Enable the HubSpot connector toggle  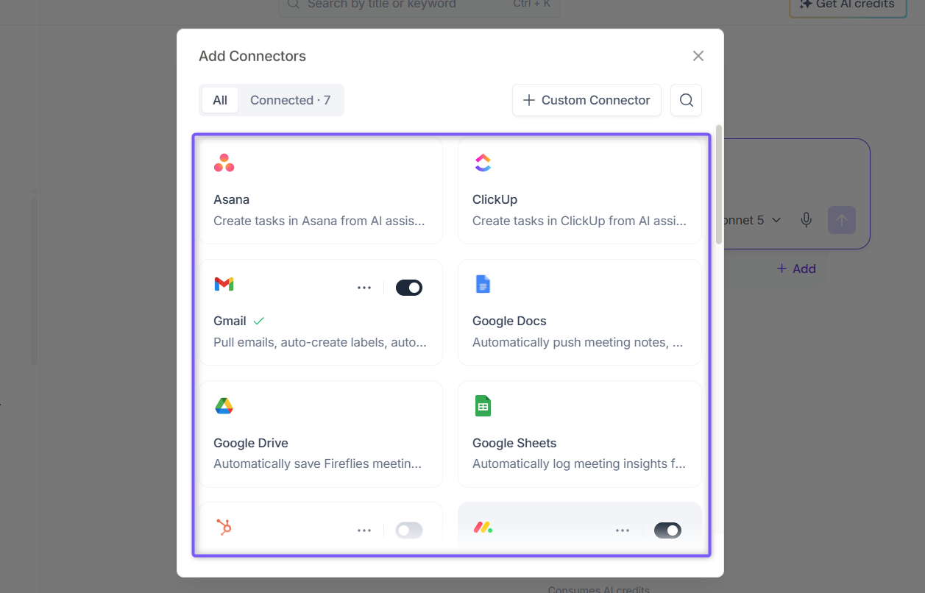pos(409,530)
